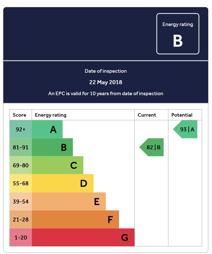This screenshot has height=254, width=212.
Task: Click the EPC 10 years validity note
Action: pos(106,94)
